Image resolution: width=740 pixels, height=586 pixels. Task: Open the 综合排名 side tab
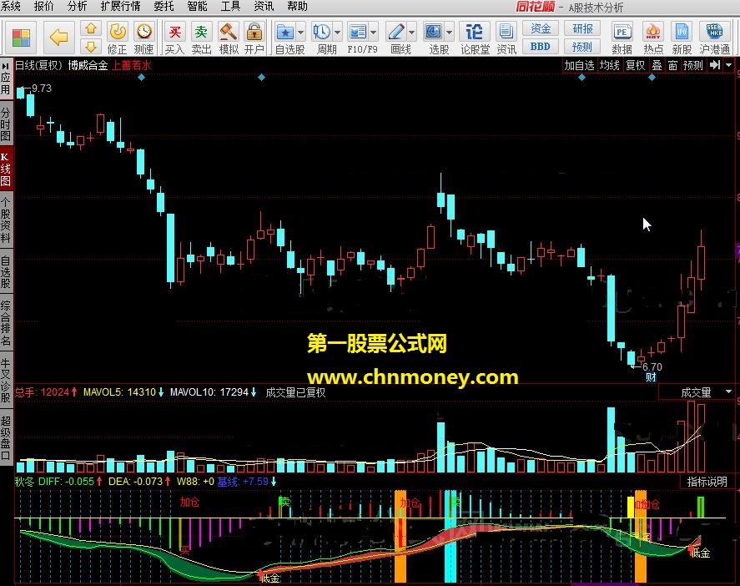point(6,323)
